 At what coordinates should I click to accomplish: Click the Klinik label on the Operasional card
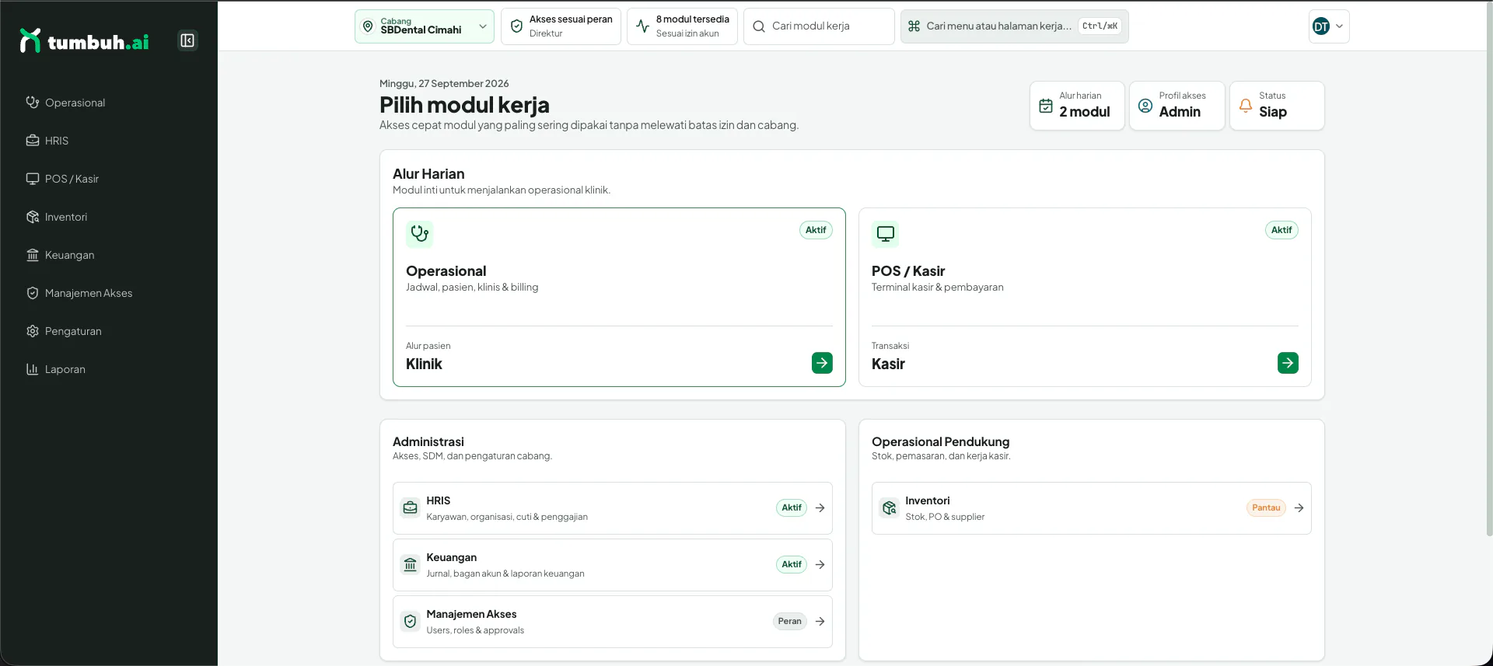pos(424,364)
